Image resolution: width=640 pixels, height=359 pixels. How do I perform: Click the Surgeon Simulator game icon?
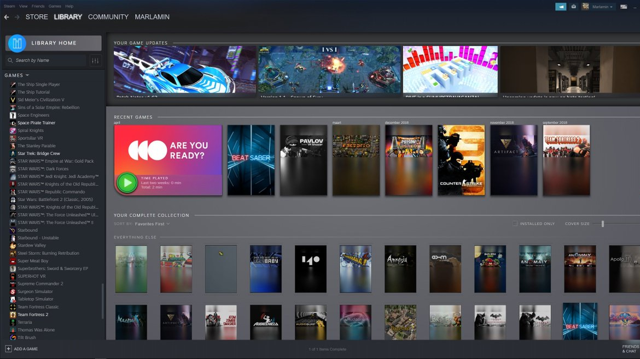13,291
